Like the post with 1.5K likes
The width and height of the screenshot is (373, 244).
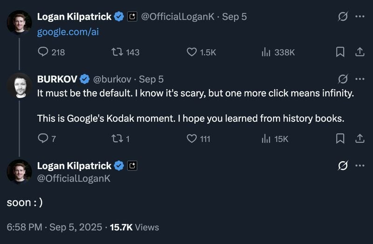pos(192,52)
